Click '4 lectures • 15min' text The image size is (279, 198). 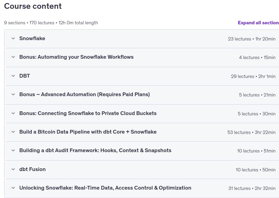pyautogui.click(x=257, y=57)
